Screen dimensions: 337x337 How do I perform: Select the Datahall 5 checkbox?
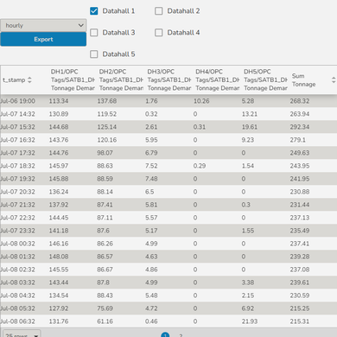coord(94,54)
